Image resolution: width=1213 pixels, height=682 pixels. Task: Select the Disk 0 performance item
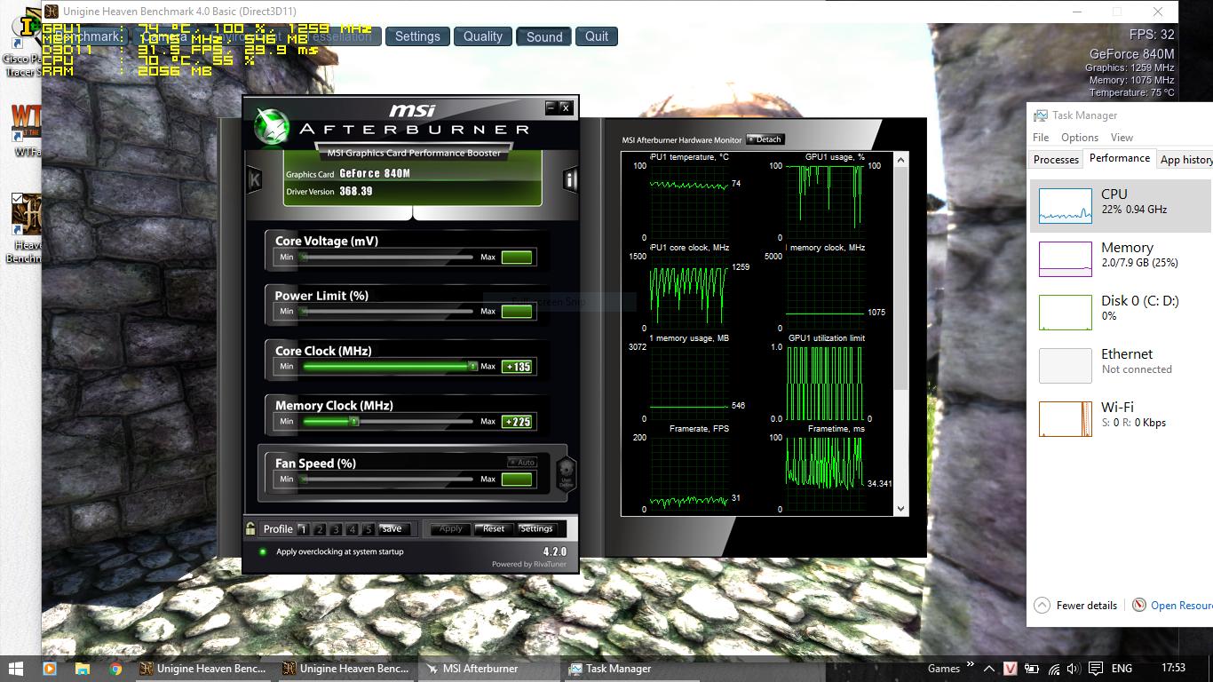point(1121,312)
